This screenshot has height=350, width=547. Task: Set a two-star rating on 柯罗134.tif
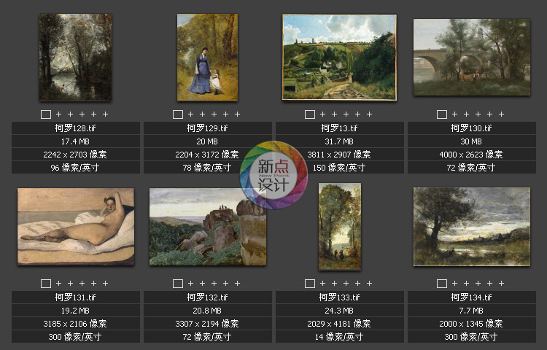tap(467, 284)
